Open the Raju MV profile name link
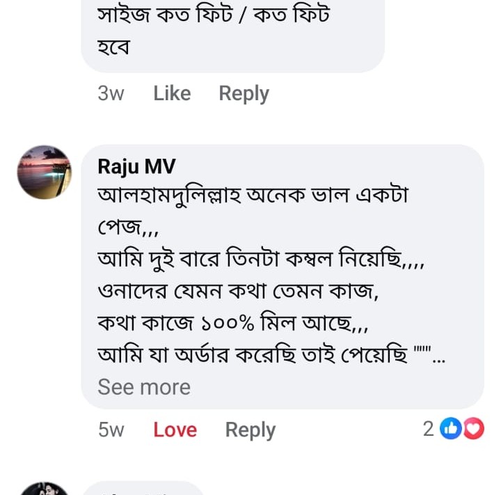Viewport: 501px width, 495px height. (136, 166)
